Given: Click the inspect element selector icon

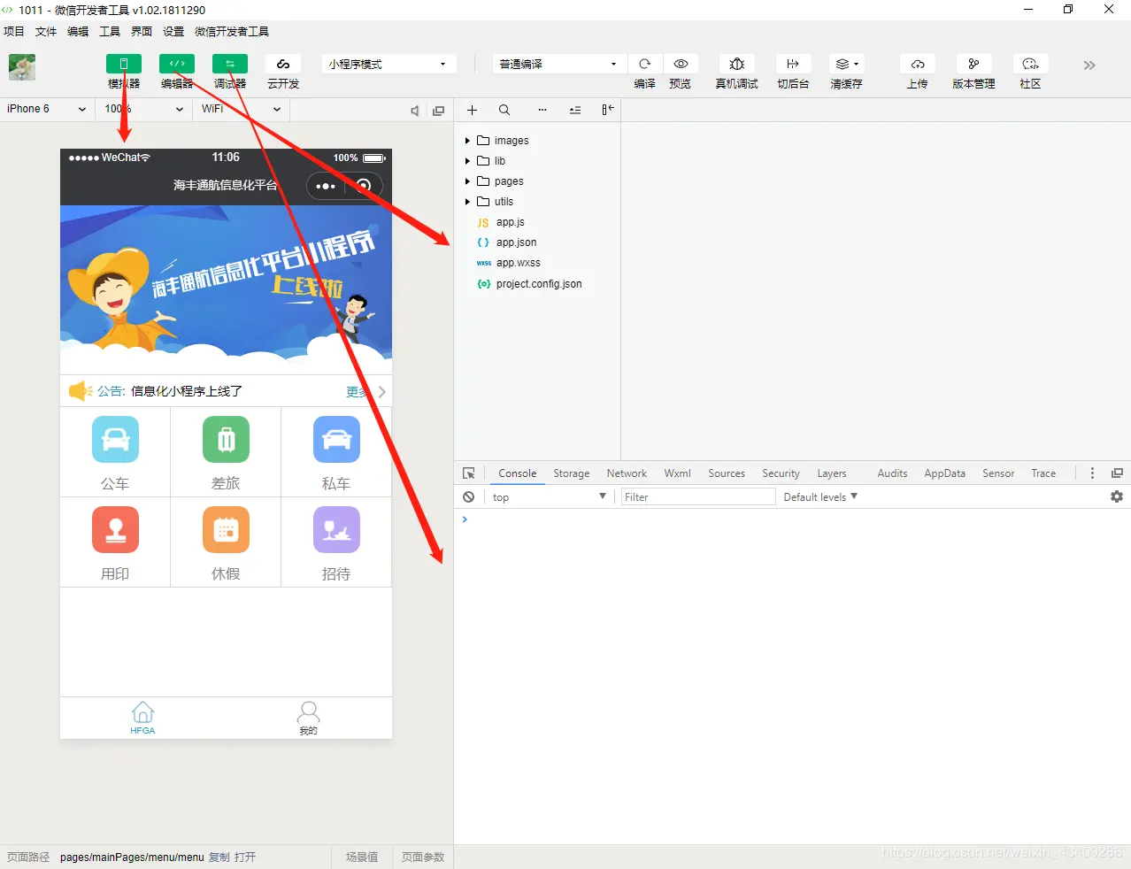Looking at the screenshot, I should coord(469,473).
